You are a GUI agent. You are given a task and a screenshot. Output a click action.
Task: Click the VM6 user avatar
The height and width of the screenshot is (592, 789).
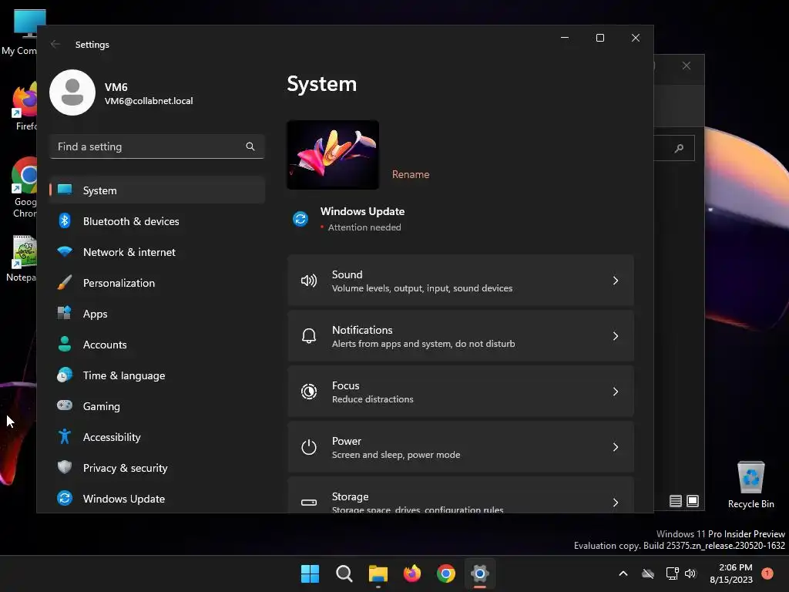pos(72,92)
